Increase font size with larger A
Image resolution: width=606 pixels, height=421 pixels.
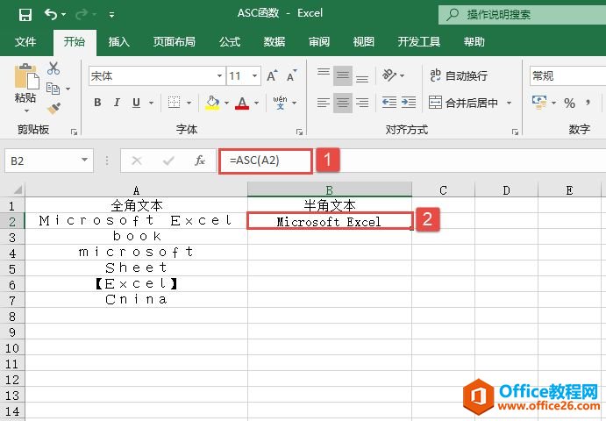tap(272, 75)
